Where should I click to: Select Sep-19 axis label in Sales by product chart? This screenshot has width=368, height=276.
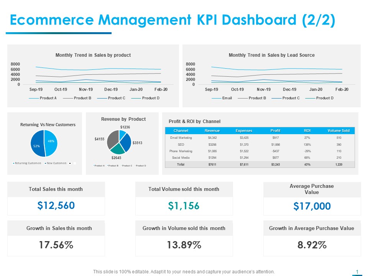coord(36,89)
